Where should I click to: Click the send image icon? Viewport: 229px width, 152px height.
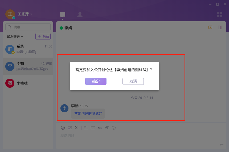[70, 128]
